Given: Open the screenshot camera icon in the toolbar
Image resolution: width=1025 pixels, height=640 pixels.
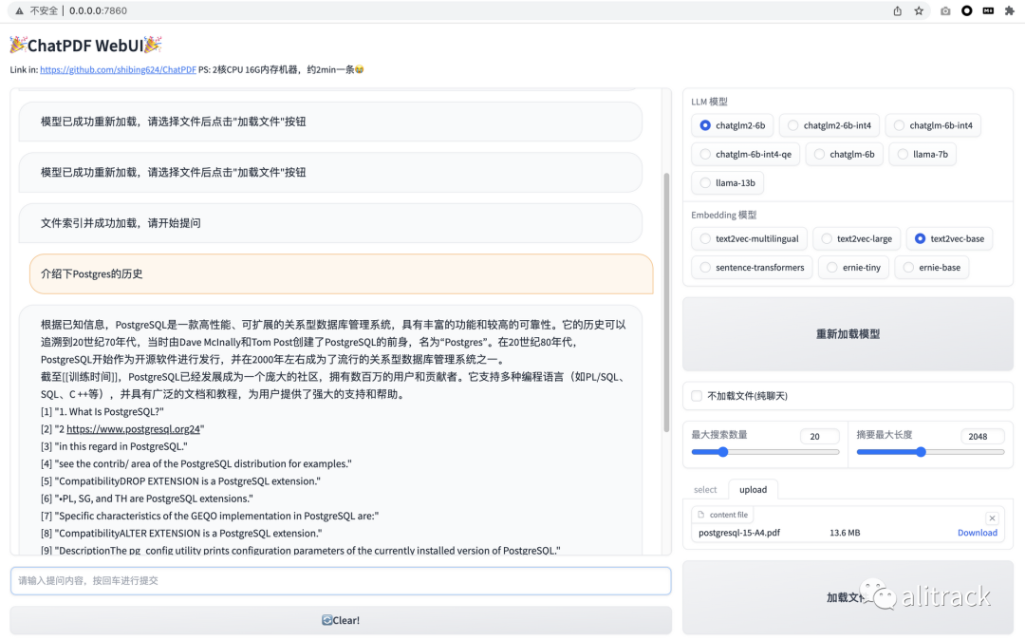Looking at the screenshot, I should (x=945, y=10).
